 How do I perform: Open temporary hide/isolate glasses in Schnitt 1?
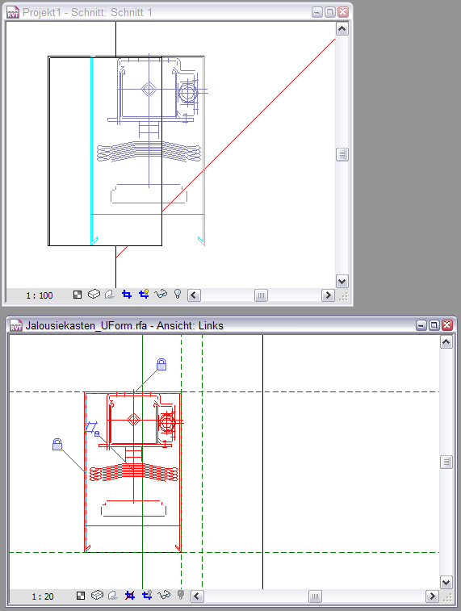161,294
